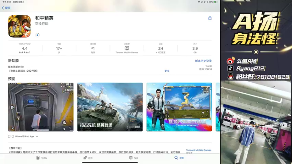Click the 和平精英 app title

pos(44,18)
